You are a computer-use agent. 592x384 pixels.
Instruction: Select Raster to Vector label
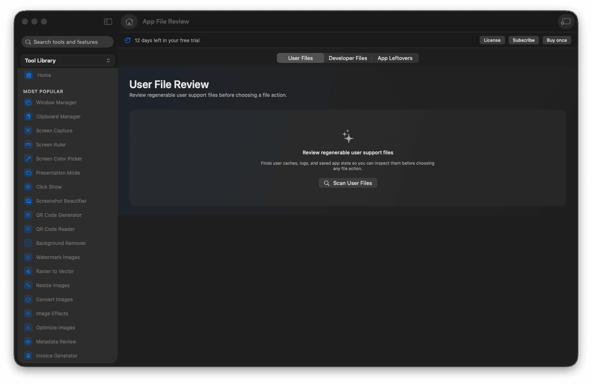(x=55, y=271)
